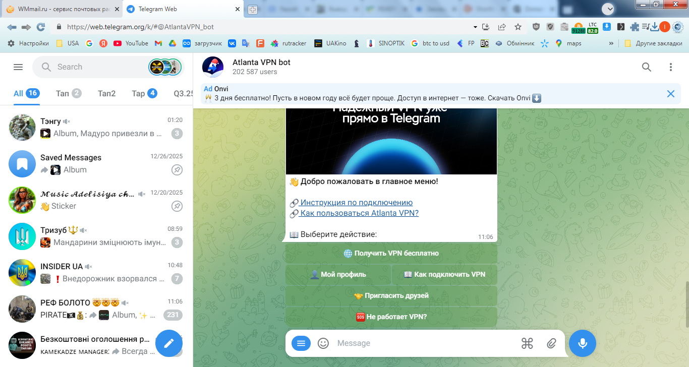Open the Music Adelisiya chat
The height and width of the screenshot is (367, 689).
[x=96, y=200]
